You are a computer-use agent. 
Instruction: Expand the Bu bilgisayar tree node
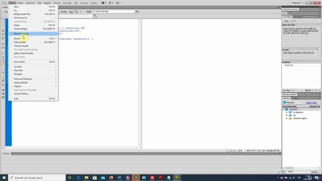pyautogui.click(x=286, y=113)
